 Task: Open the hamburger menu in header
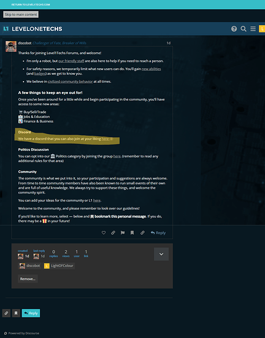pos(253,29)
